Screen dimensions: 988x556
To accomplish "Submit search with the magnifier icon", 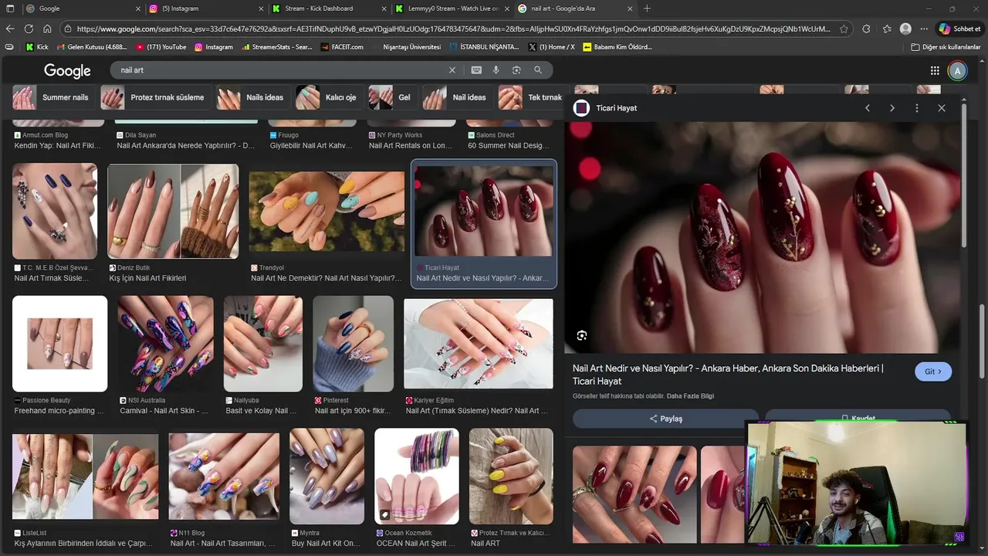I will click(x=538, y=70).
